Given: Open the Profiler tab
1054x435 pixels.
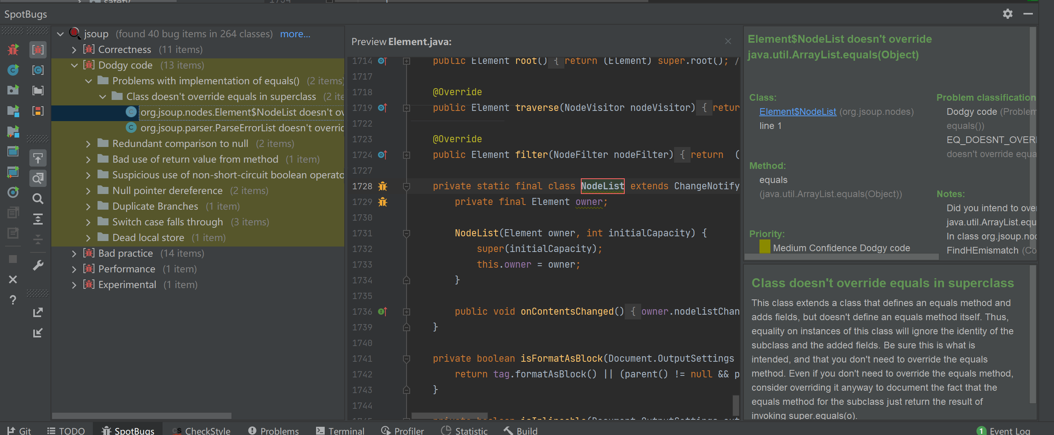Looking at the screenshot, I should (403, 431).
